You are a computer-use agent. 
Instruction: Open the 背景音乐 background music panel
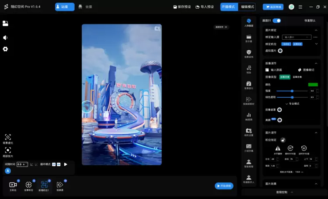pos(248,84)
